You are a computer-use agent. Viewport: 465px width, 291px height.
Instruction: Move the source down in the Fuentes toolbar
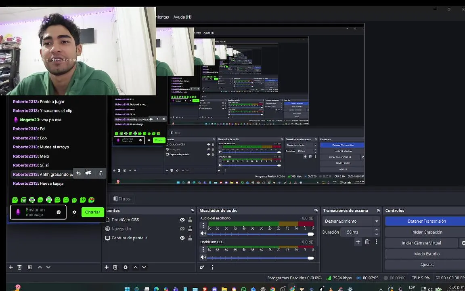point(144,267)
